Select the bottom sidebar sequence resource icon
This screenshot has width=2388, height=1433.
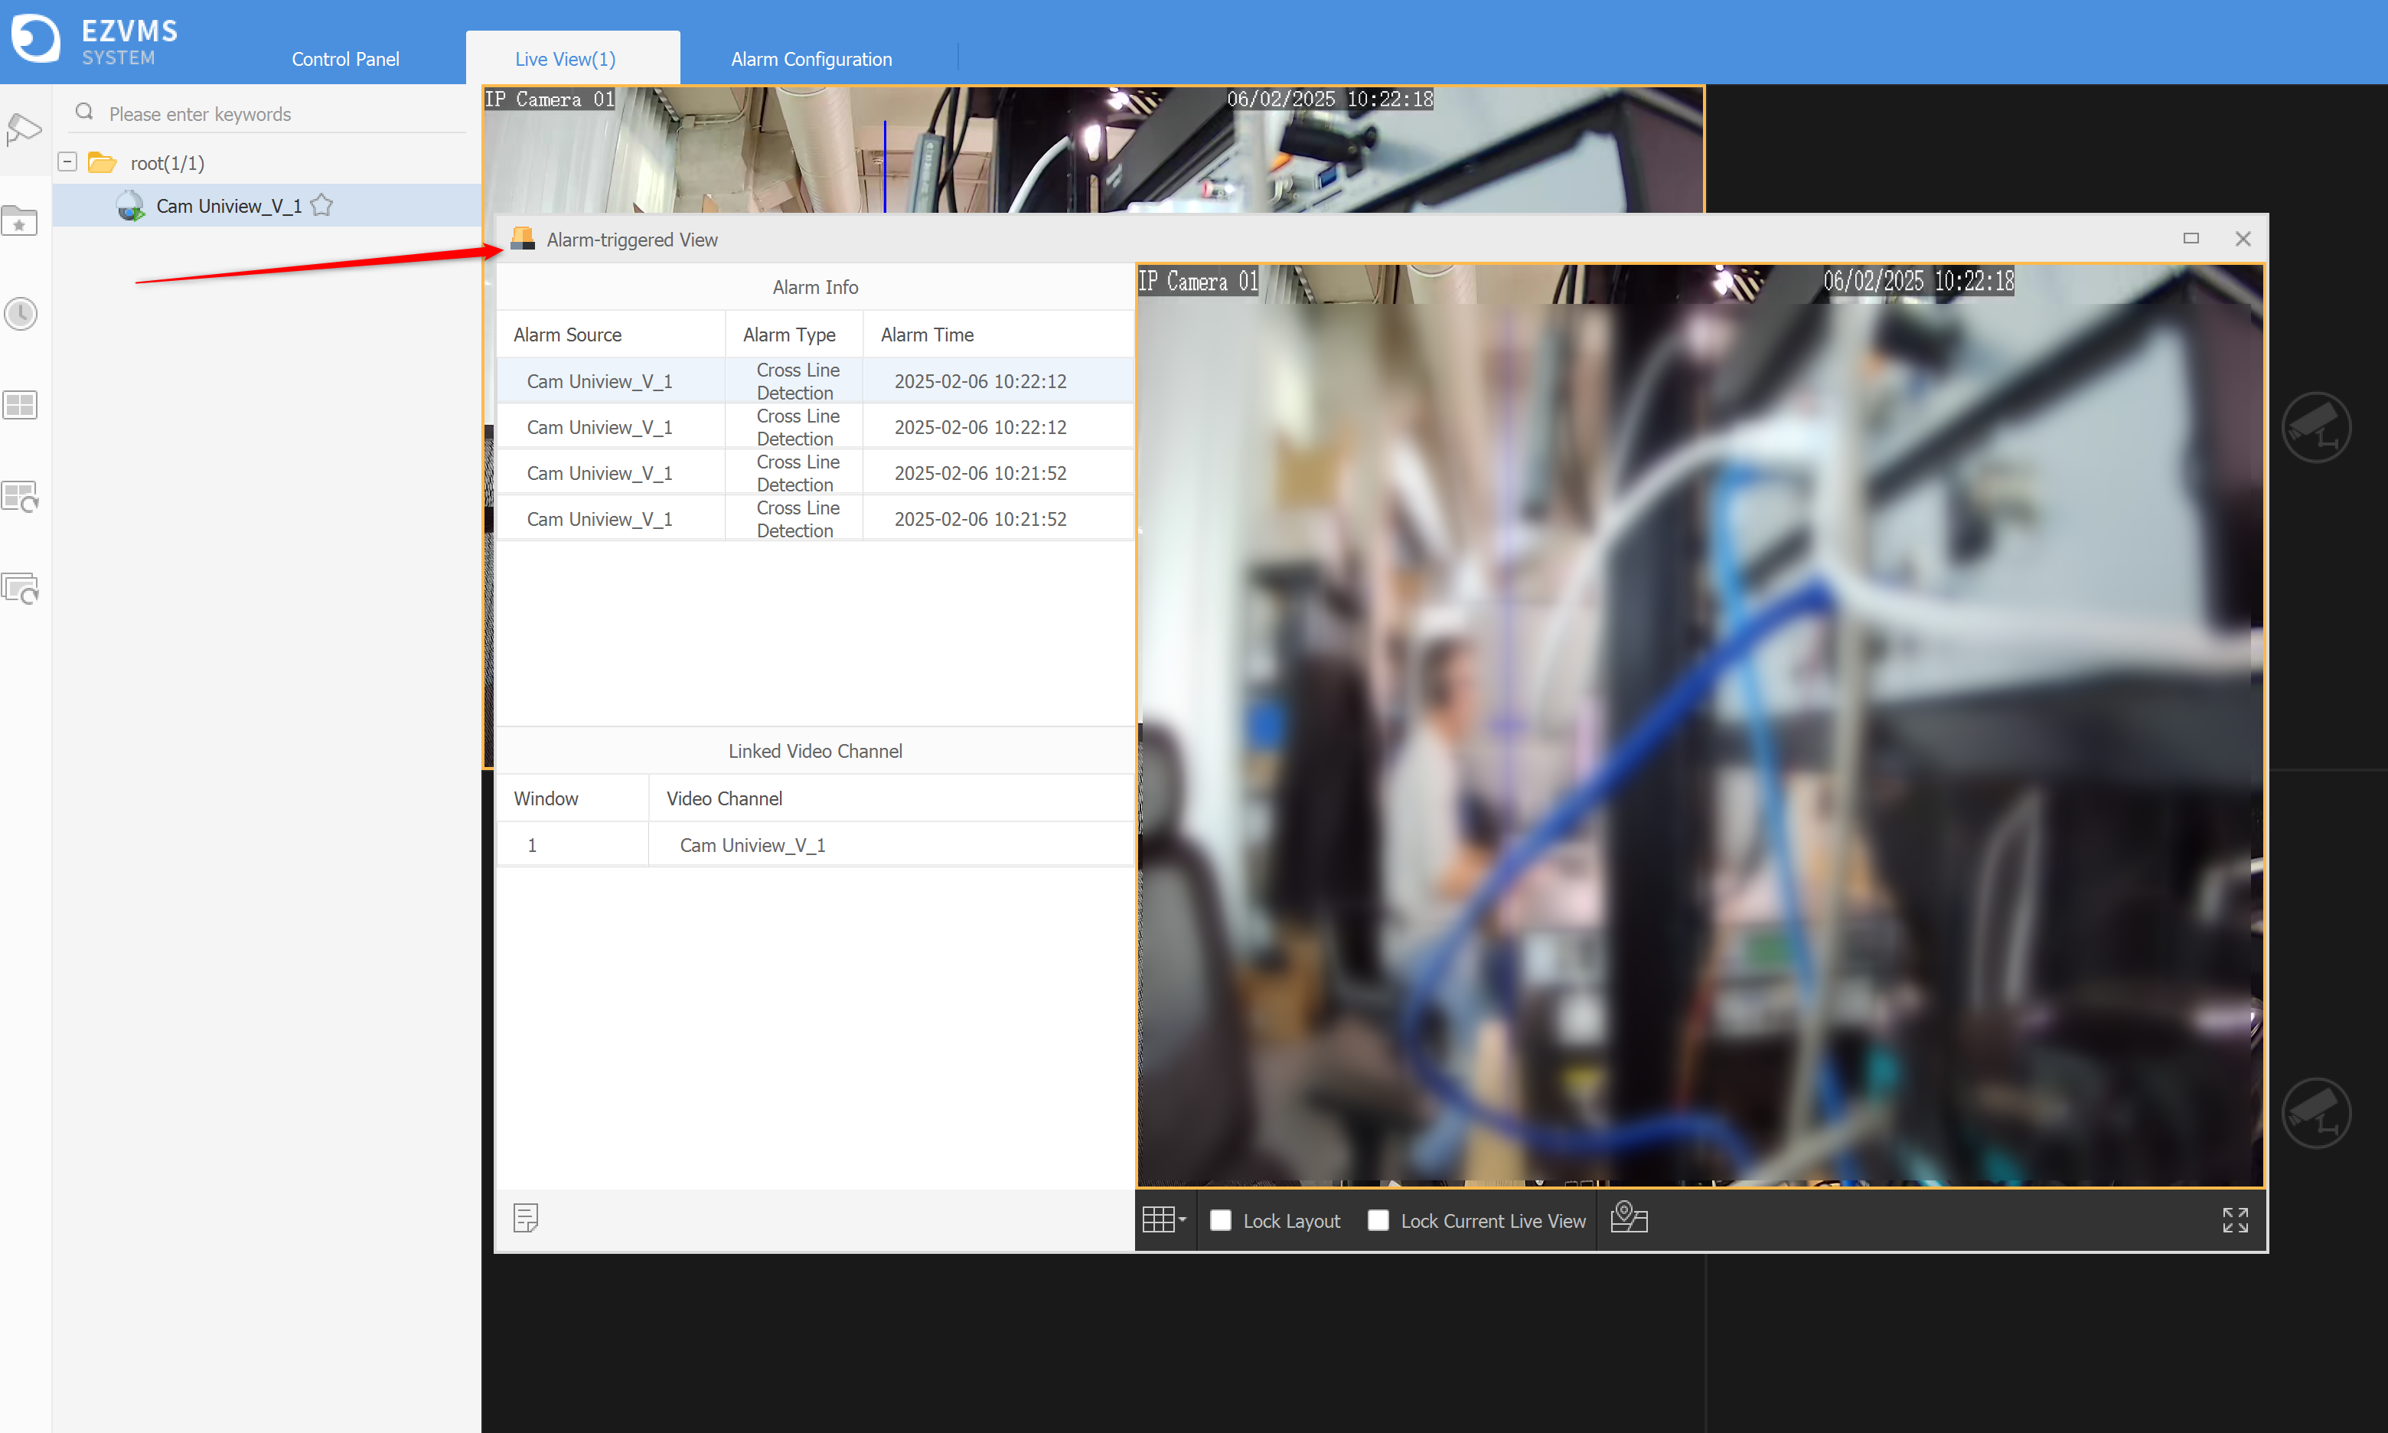click(x=19, y=588)
